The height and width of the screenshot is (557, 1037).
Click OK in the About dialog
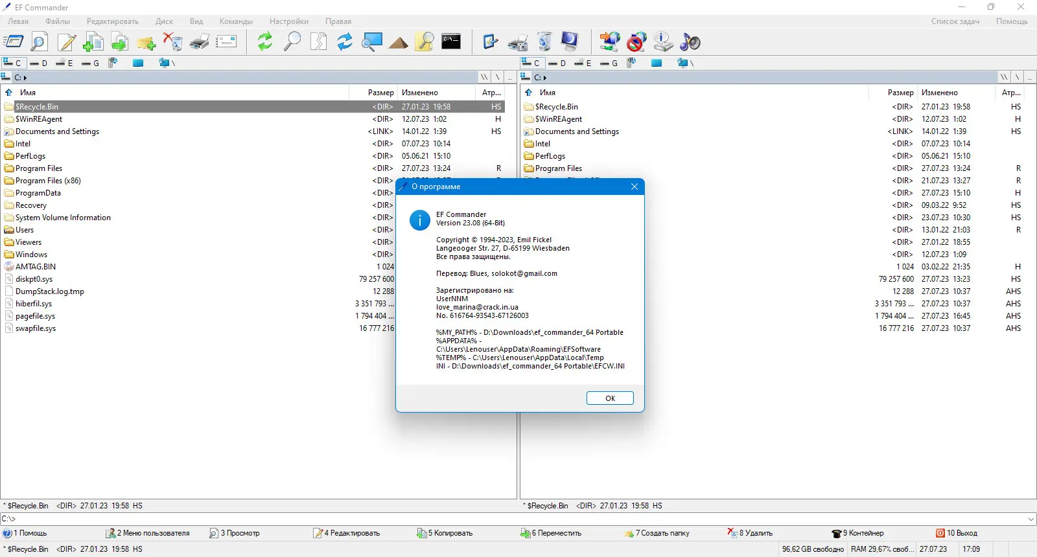pos(610,398)
